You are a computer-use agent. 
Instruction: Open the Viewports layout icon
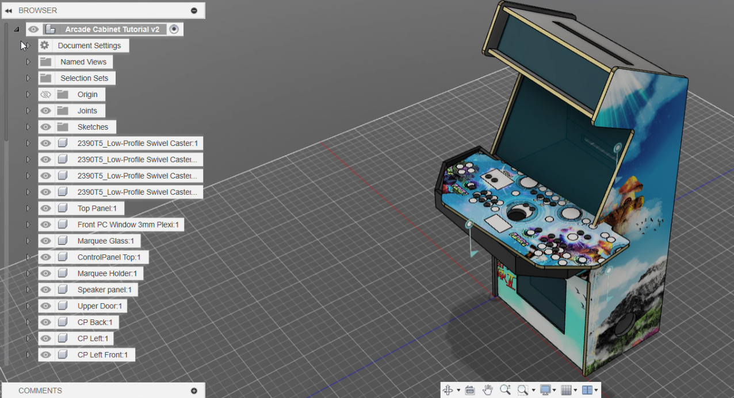pyautogui.click(x=587, y=390)
